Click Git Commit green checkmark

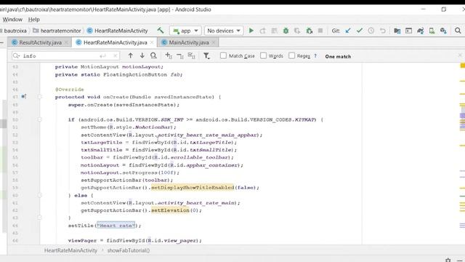click(x=360, y=31)
